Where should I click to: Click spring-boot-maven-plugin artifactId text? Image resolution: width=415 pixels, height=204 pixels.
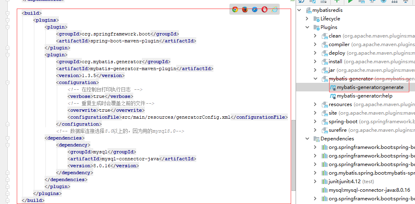124,41
